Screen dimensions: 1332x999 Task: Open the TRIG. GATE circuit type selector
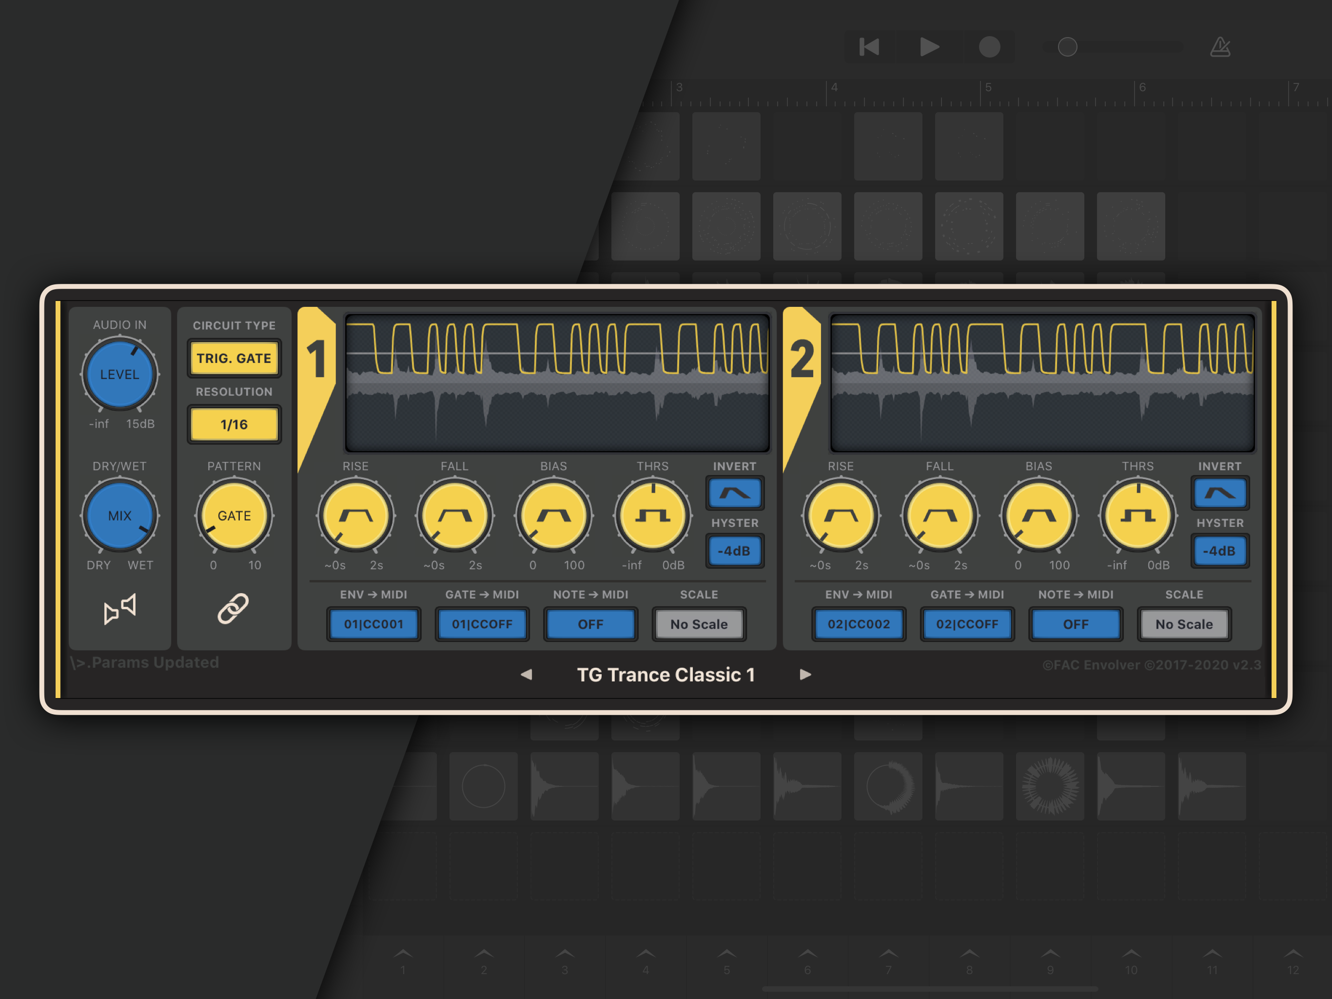234,359
